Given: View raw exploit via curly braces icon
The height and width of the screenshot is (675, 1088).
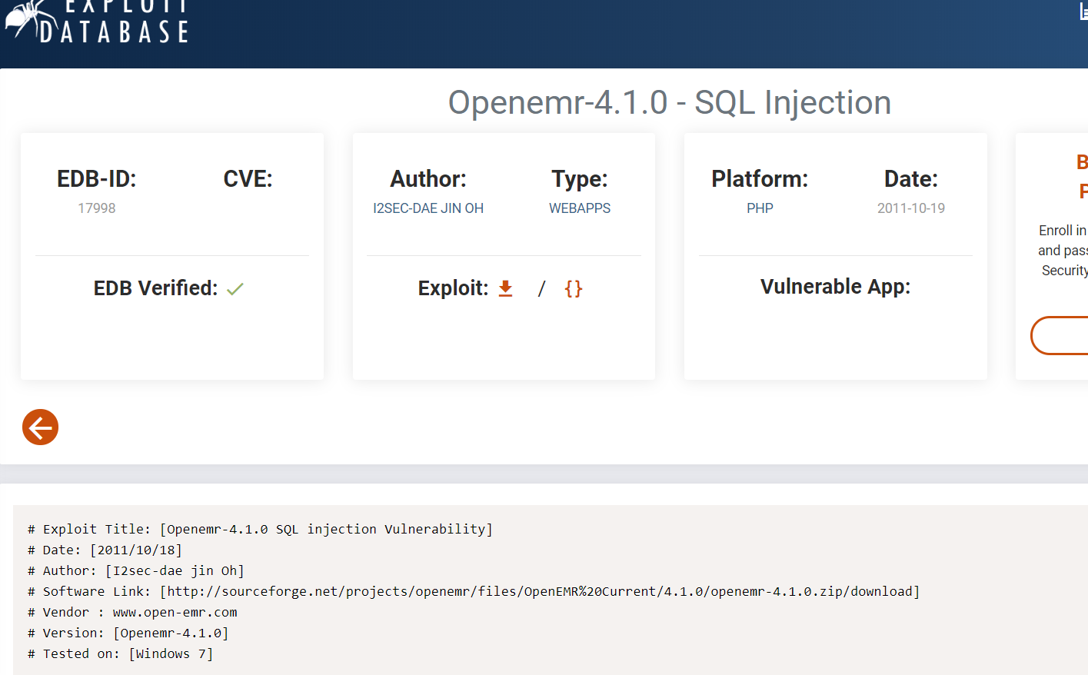Looking at the screenshot, I should 574,288.
